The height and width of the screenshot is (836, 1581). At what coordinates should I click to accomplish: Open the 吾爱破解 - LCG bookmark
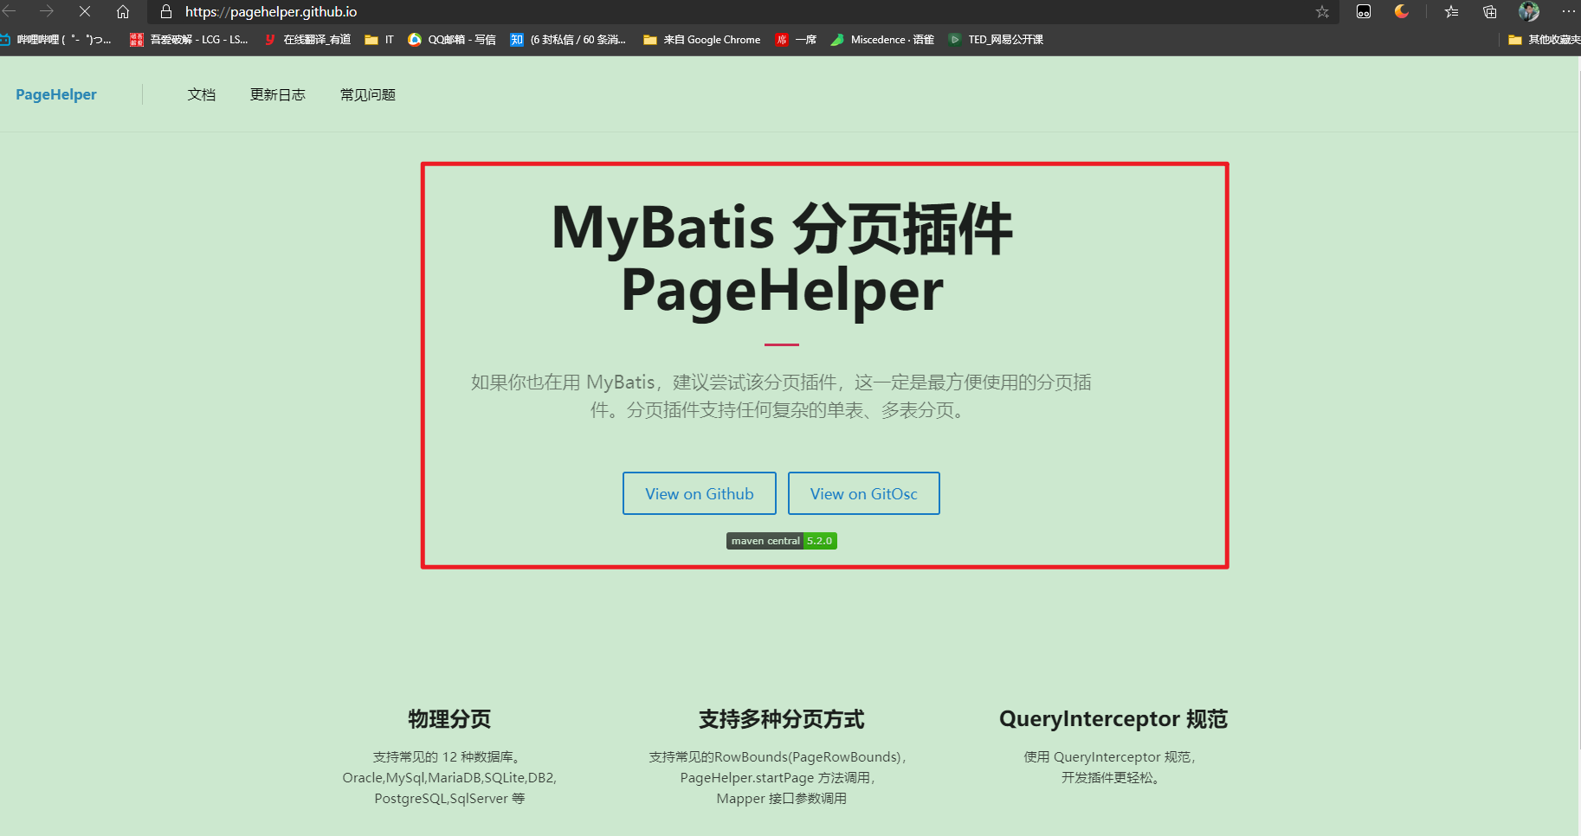(x=189, y=40)
